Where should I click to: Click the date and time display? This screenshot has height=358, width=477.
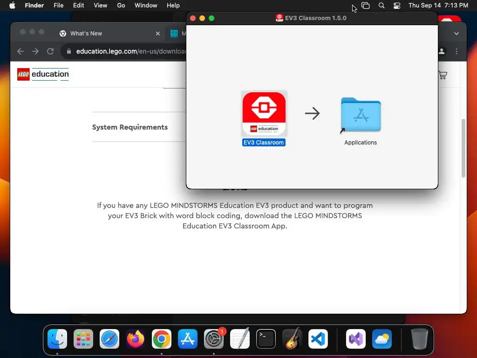pos(438,6)
